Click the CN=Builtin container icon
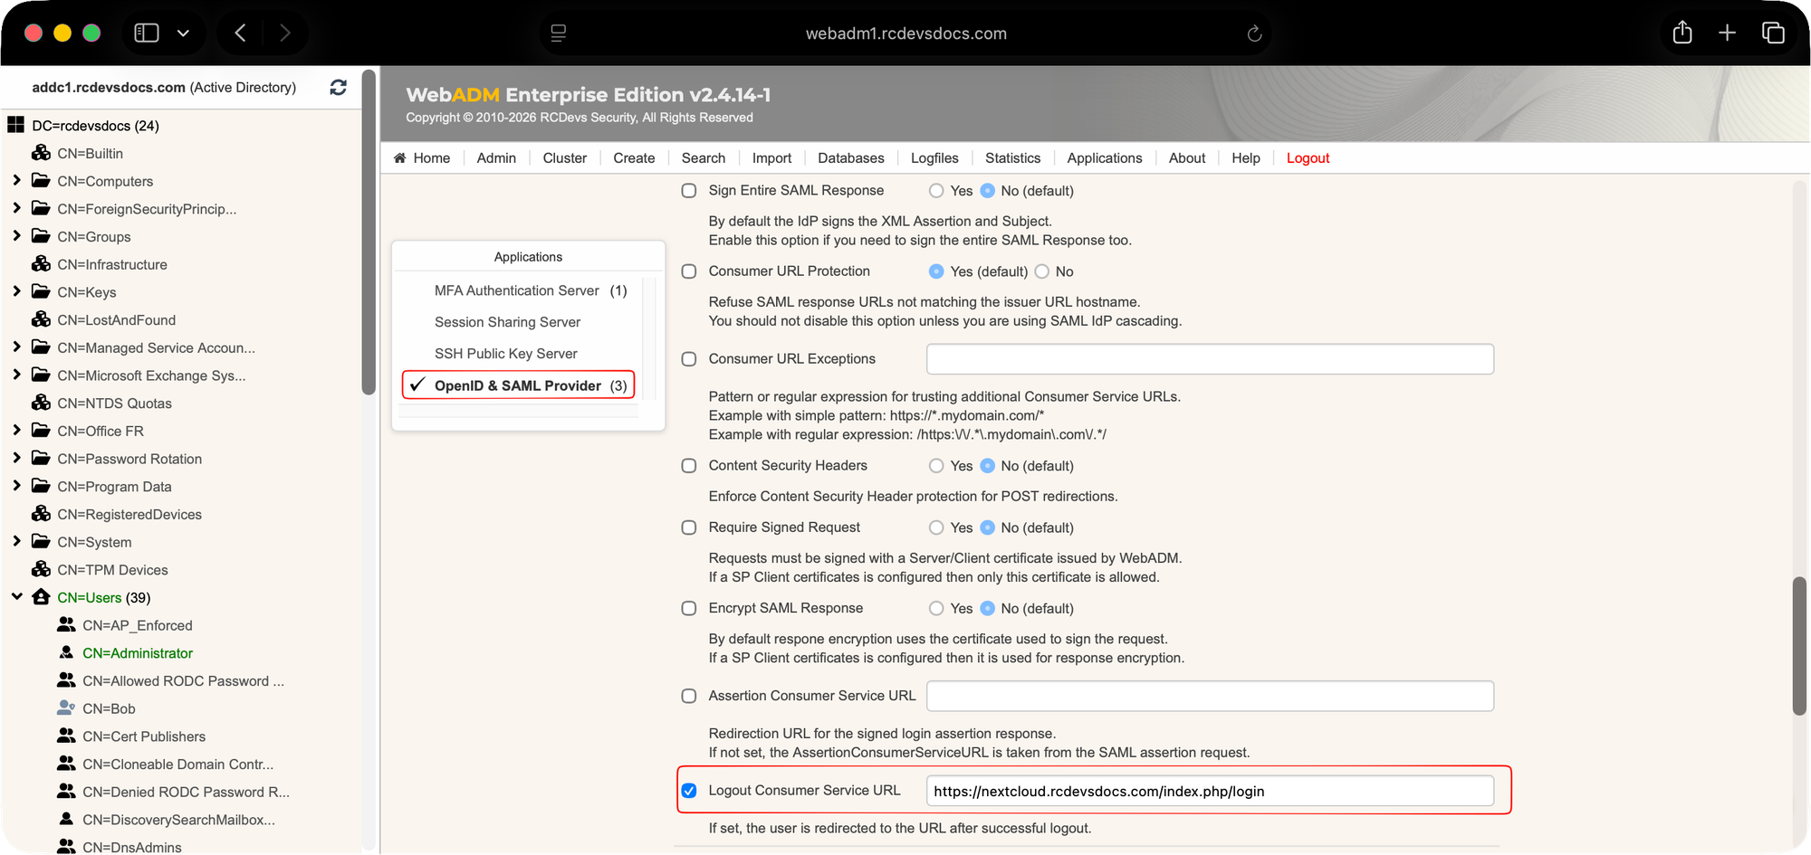This screenshot has width=1811, height=855. point(41,153)
